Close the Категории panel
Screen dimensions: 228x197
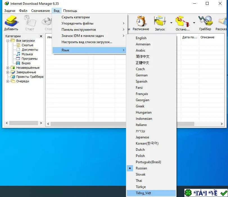tap(41, 36)
